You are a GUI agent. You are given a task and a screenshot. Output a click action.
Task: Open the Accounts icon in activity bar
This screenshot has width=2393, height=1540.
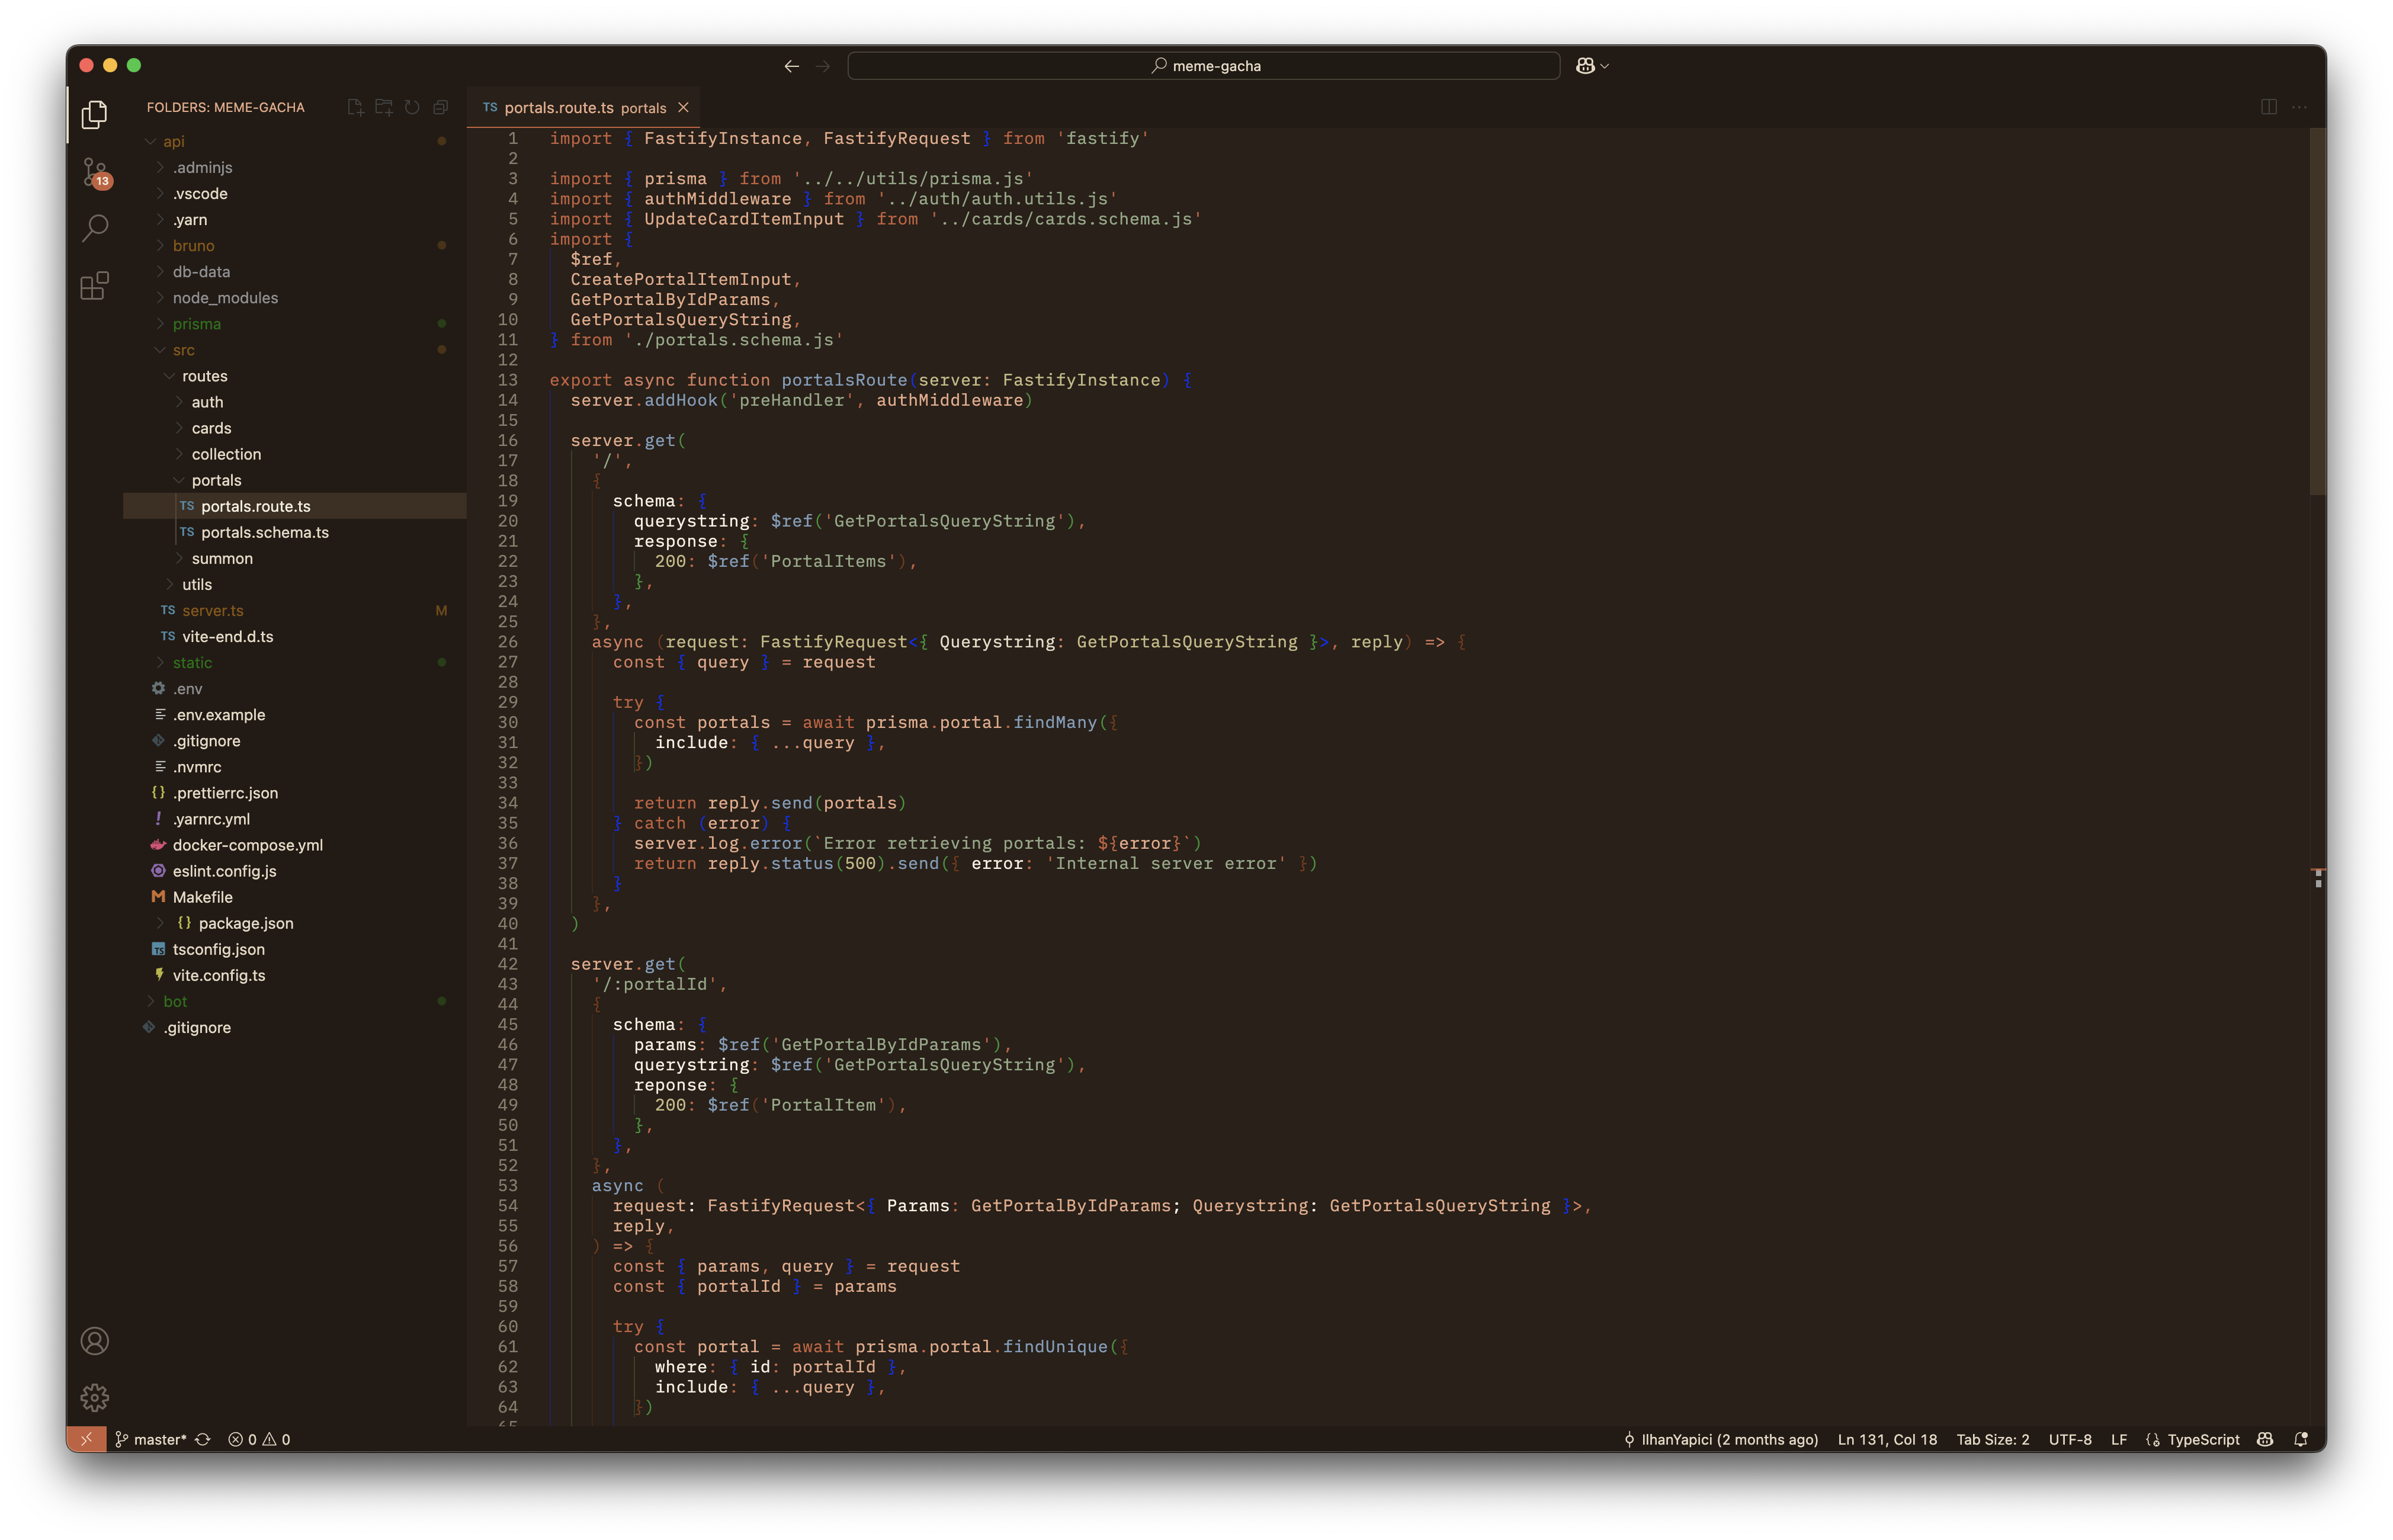coord(95,1341)
